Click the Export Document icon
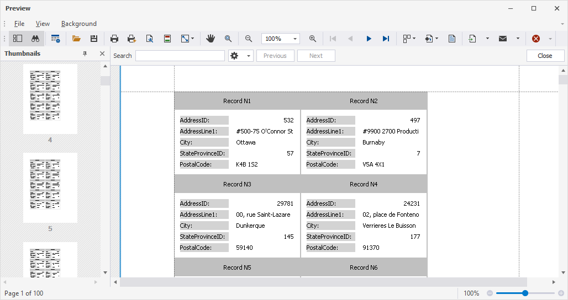The image size is (568, 300). pos(472,38)
